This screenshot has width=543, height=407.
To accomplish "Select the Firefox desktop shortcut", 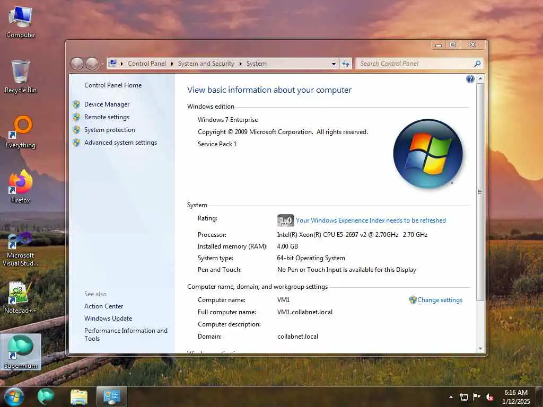I will point(21,187).
